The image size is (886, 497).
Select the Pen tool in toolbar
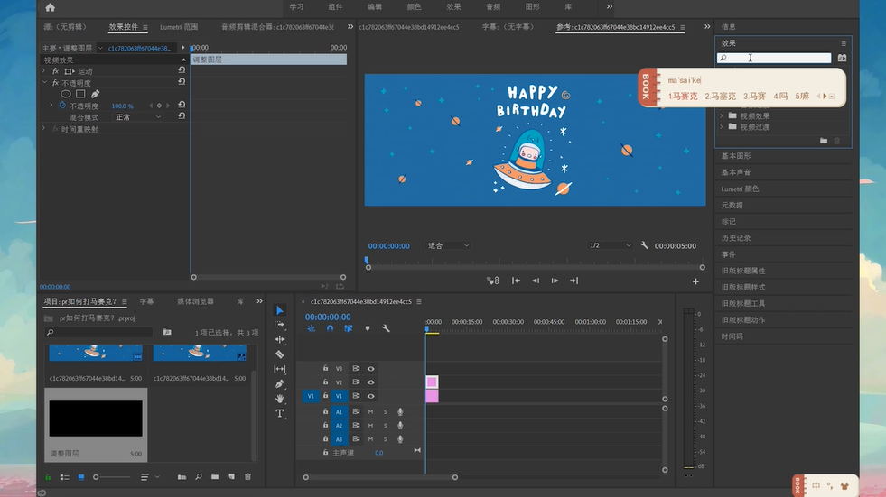click(280, 383)
